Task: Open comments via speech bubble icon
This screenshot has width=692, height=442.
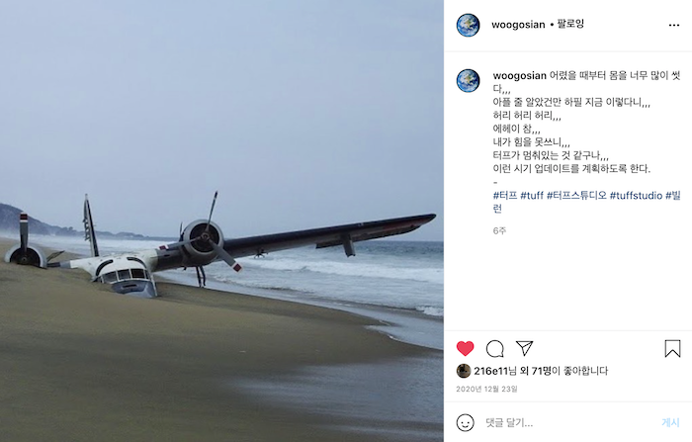Action: (494, 349)
